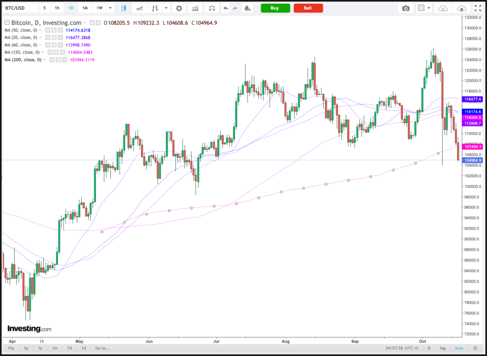This screenshot has width=487, height=356.
Task: Toggle logarithmic scale
Action: pyautogui.click(x=443, y=348)
